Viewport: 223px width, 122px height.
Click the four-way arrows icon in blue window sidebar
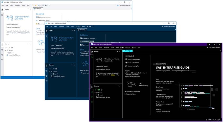(x=46, y=76)
